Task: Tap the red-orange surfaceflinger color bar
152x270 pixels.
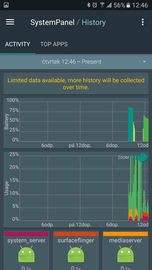Action: coord(76,234)
